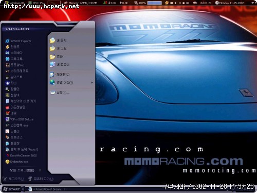Adjust the volume bar next to 100%
257x193 pixels.
click(155, 3)
